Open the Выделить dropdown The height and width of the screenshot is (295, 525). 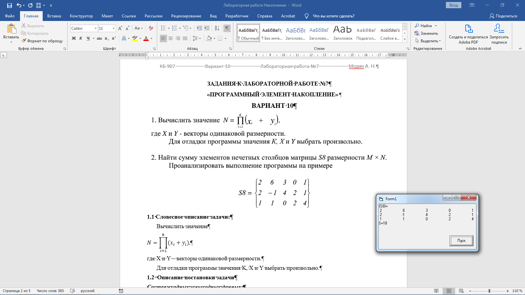tap(428, 41)
